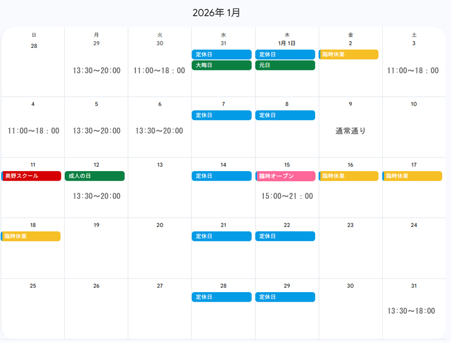The image size is (451, 344).
Task: Click the 通常通り note on January 9
Action: [351, 131]
